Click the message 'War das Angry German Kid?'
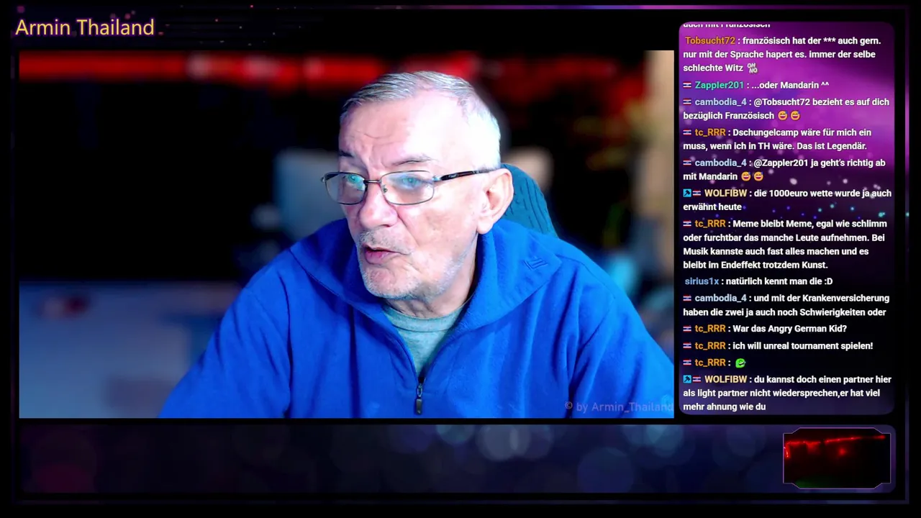The width and height of the screenshot is (921, 518). pos(789,330)
